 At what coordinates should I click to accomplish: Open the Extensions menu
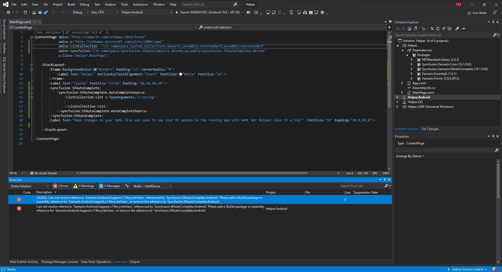click(x=140, y=4)
